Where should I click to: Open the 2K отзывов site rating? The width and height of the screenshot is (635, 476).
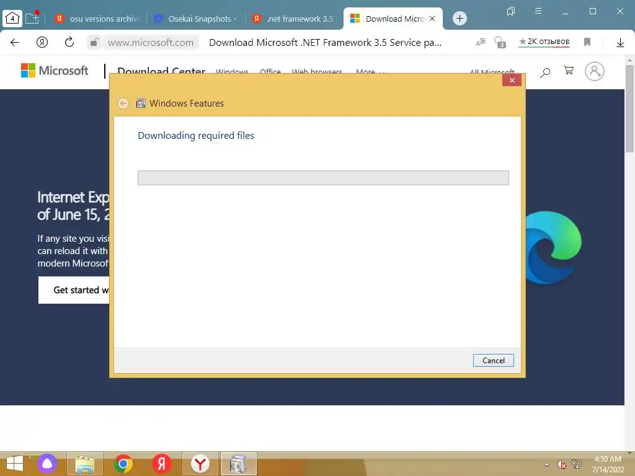544,42
